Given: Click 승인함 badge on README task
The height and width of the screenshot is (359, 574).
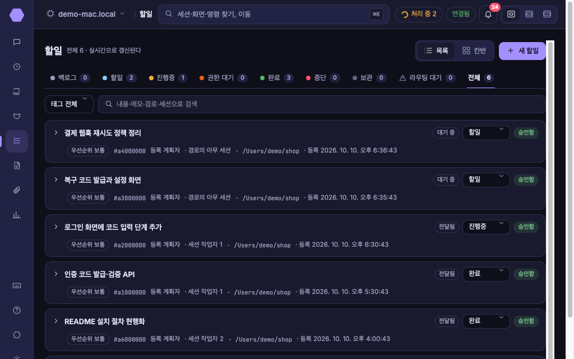Looking at the screenshot, I should coord(526,321).
